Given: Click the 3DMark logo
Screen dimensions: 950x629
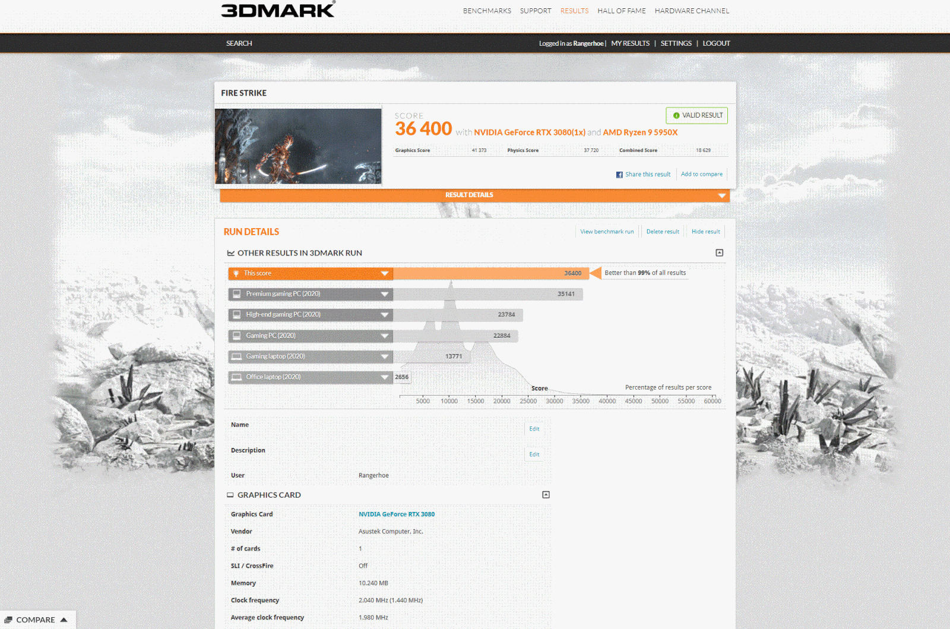Looking at the screenshot, I should coord(278,10).
